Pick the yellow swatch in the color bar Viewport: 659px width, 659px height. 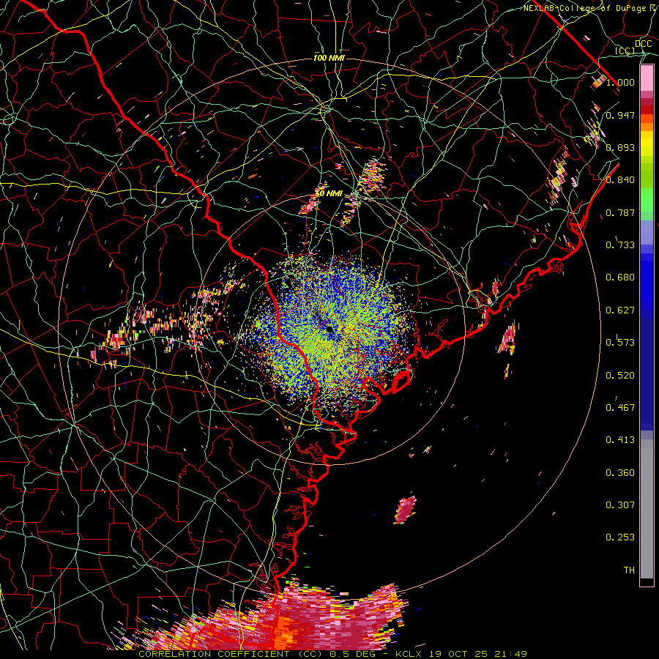(x=647, y=144)
